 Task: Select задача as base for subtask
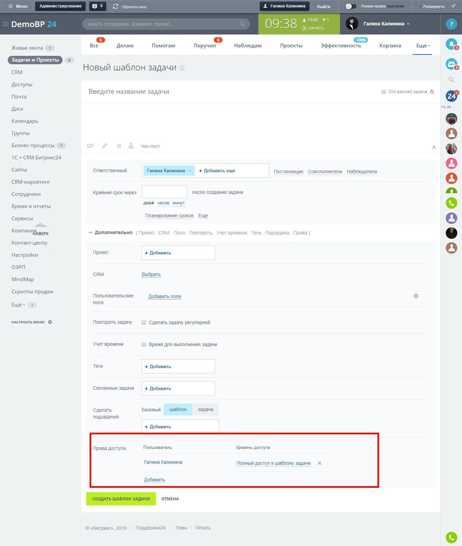[205, 409]
